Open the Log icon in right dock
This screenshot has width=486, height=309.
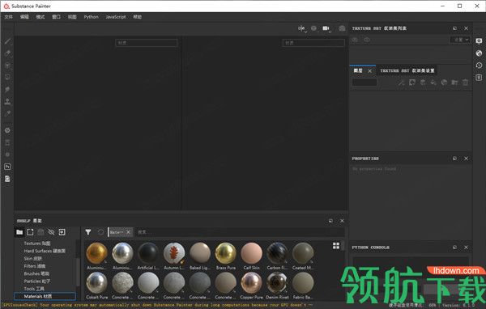[x=479, y=78]
